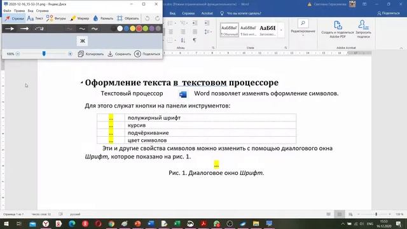
Task: Open the Вид ribbon tab in Word
Action: click(172, 13)
